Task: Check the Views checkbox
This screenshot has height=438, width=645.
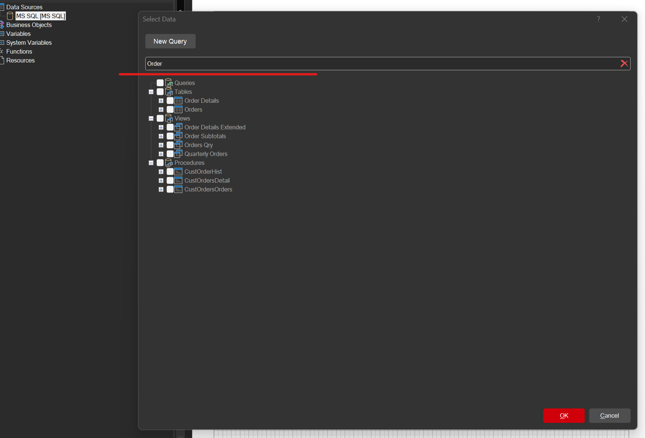Action: point(160,118)
